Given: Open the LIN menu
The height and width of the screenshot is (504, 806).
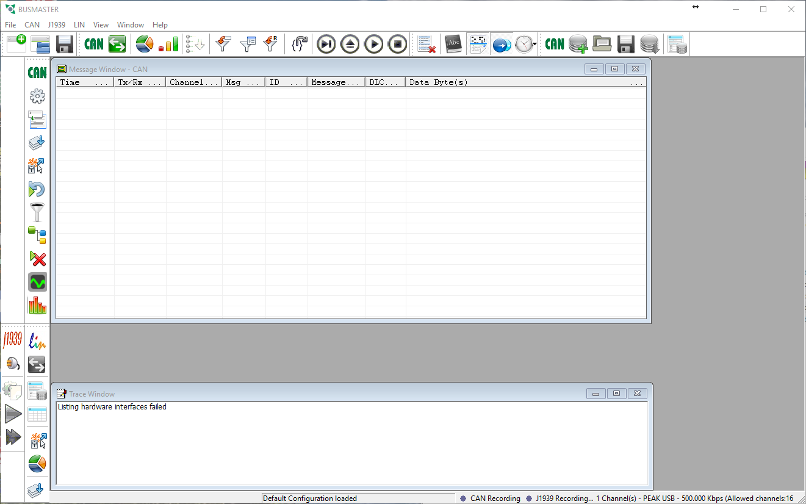Looking at the screenshot, I should click(79, 25).
